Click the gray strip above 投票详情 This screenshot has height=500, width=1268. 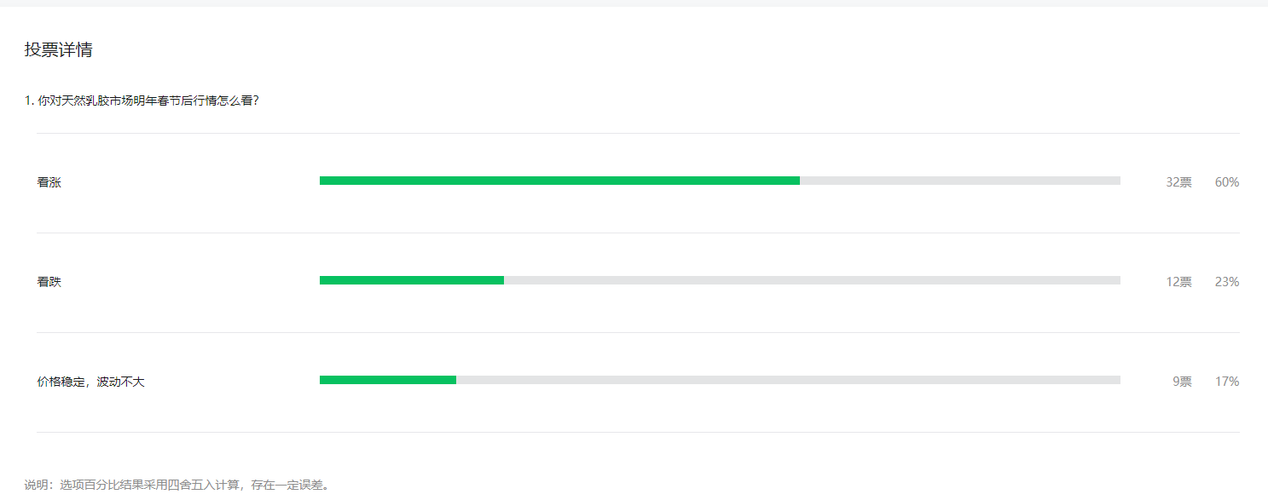pyautogui.click(x=634, y=3)
